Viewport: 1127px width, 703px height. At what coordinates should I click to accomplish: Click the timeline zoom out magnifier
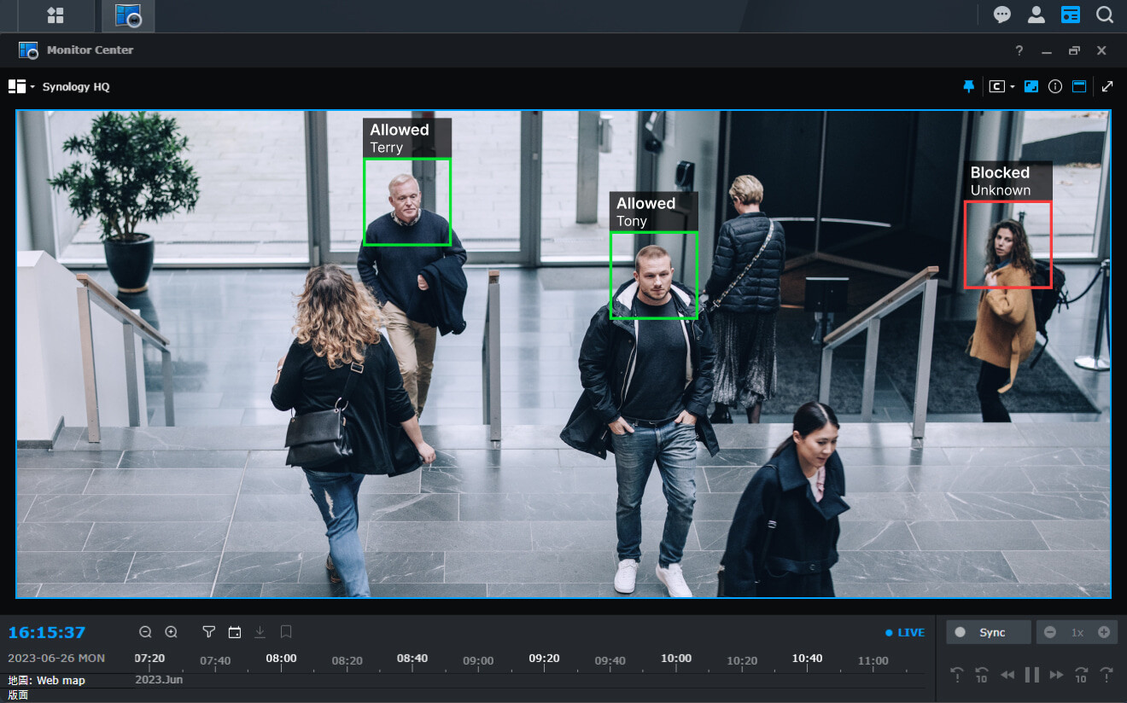click(145, 632)
